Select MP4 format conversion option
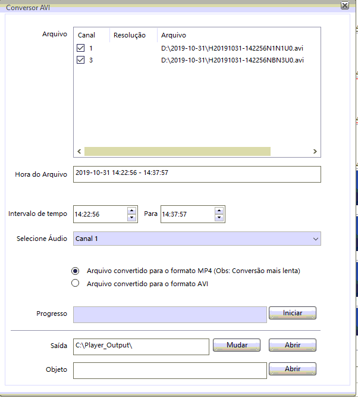358x398 pixels. [76, 271]
